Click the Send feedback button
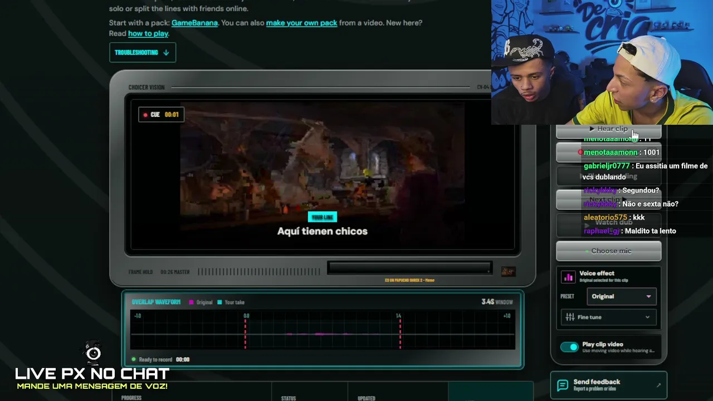The image size is (713, 401). coord(608,385)
